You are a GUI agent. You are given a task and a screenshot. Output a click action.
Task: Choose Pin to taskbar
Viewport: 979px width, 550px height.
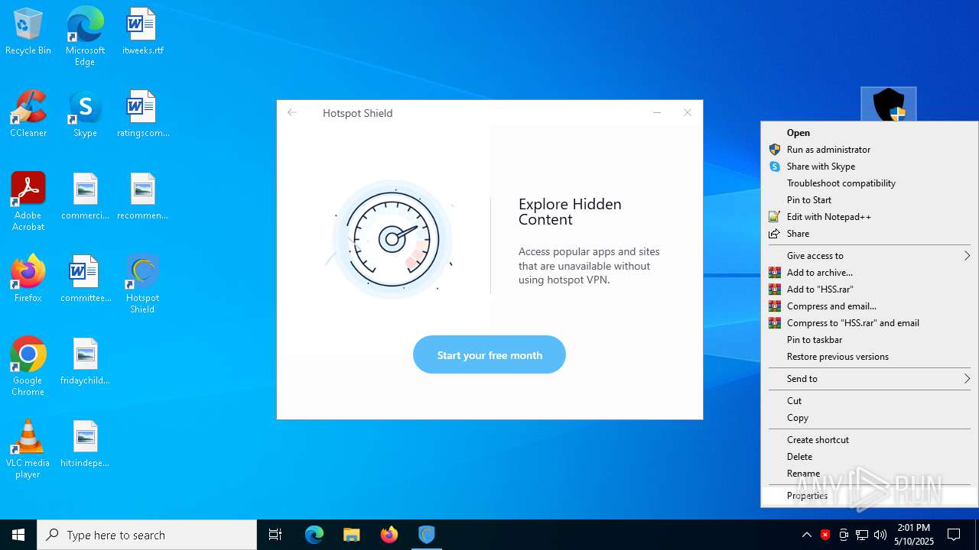870,340
